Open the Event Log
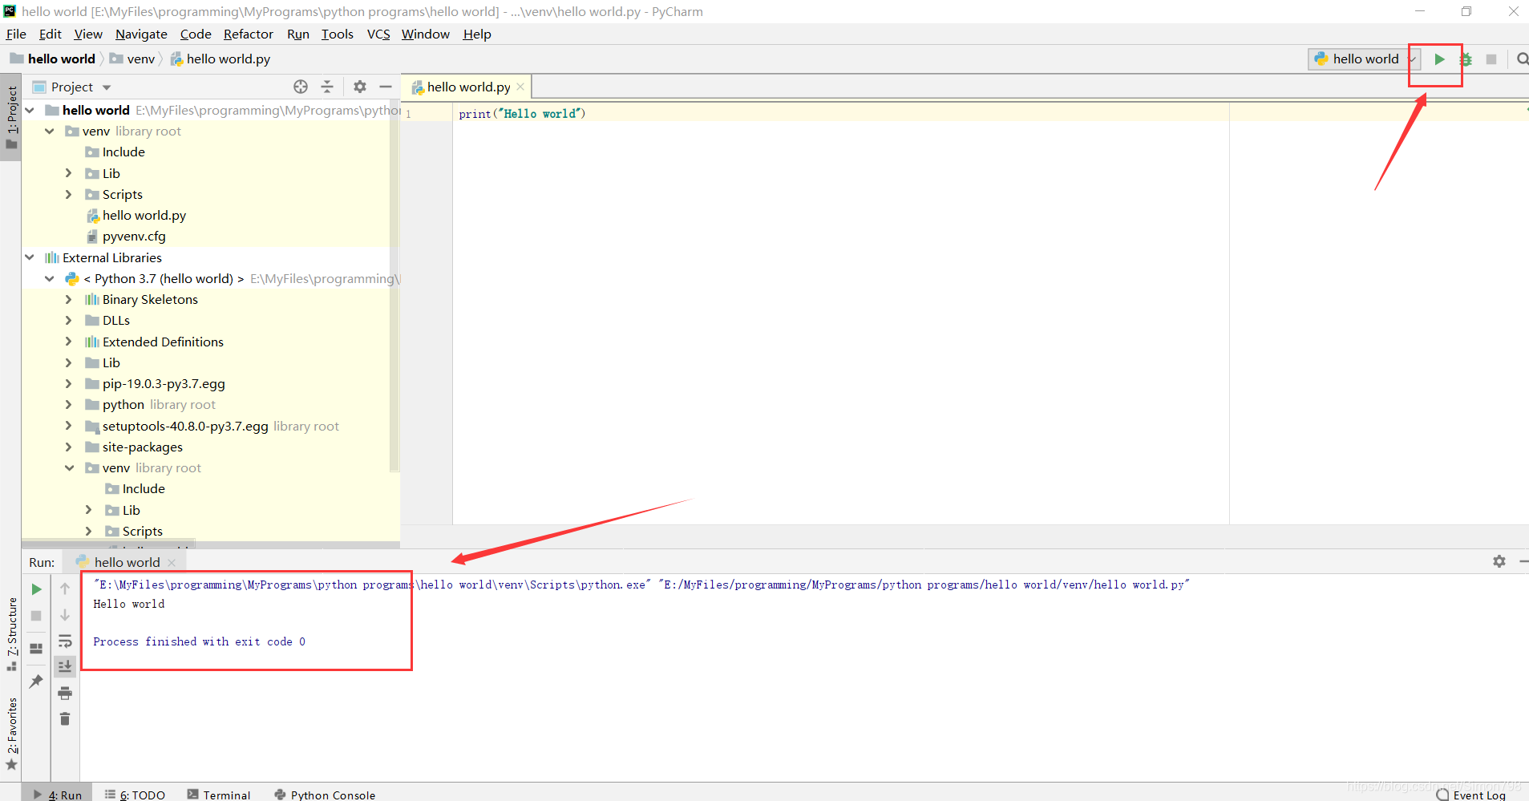This screenshot has height=801, width=1529. (1470, 794)
